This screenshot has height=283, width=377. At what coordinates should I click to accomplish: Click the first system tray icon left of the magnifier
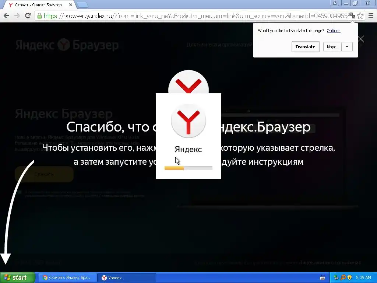[336, 278]
